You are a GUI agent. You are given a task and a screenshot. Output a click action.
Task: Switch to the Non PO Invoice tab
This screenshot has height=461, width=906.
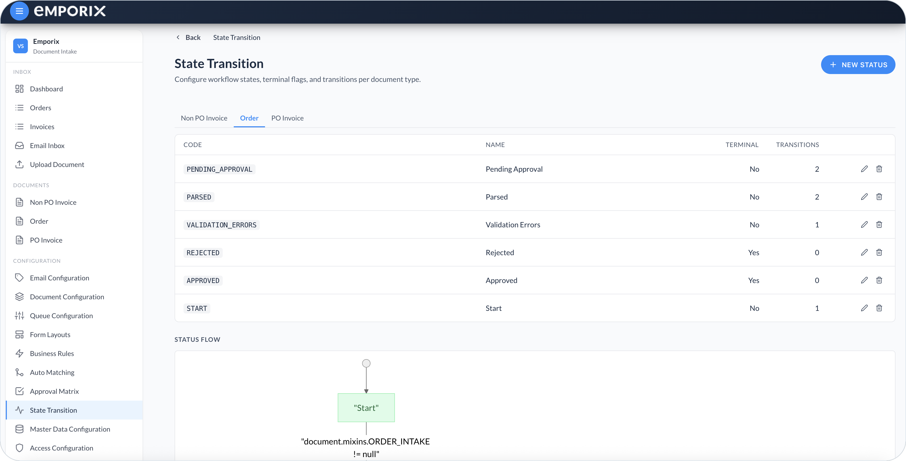[204, 118]
